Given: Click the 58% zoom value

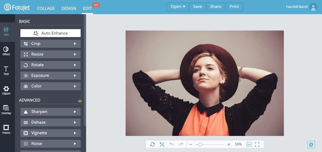Looking at the screenshot, I should click(238, 144).
